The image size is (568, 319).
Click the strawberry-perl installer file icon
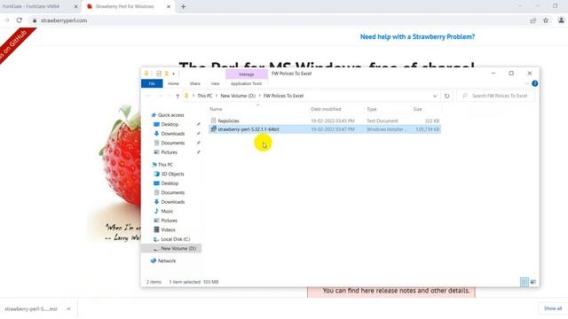point(213,129)
